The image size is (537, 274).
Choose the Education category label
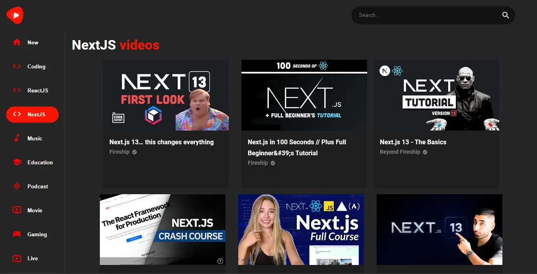coord(40,162)
